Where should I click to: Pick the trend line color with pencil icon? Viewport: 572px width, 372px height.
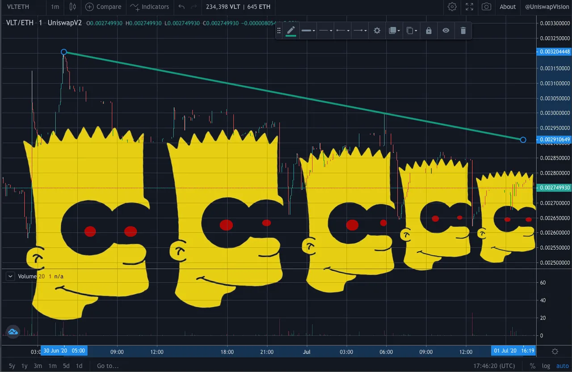[x=291, y=30]
